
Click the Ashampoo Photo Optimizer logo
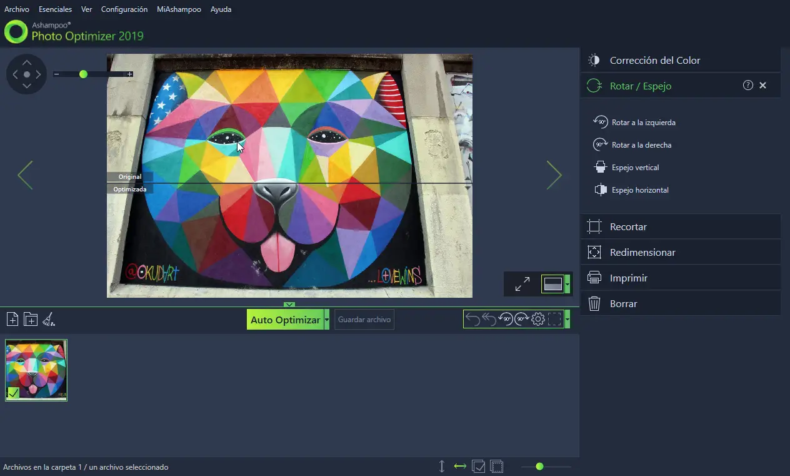click(x=74, y=31)
